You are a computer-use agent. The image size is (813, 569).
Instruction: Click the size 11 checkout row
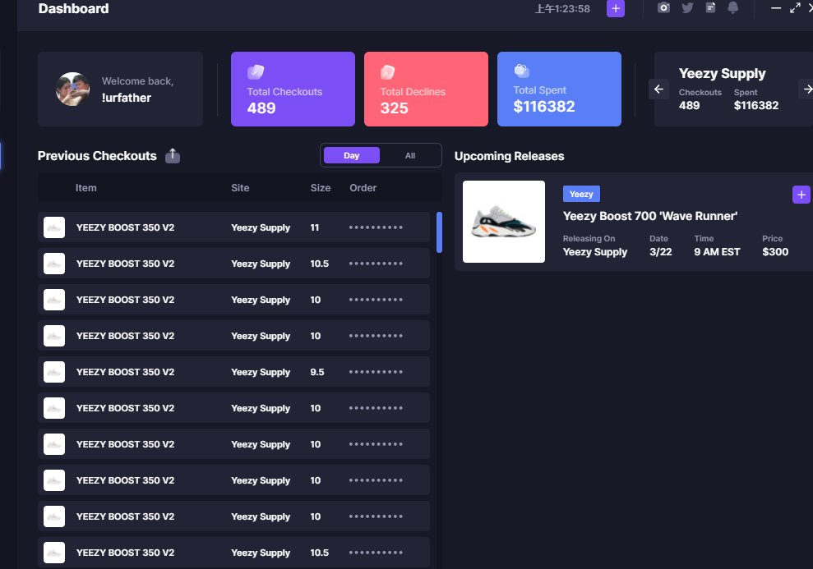pos(233,227)
